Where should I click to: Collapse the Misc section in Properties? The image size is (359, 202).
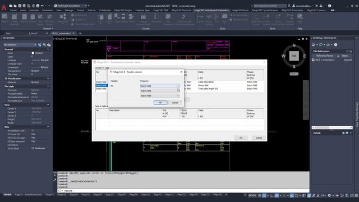(48, 127)
